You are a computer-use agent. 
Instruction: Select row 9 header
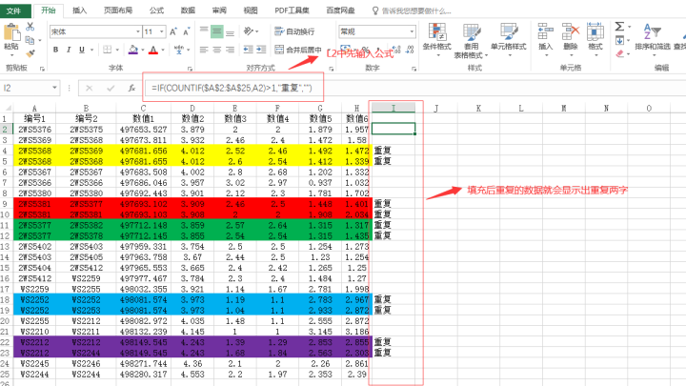[x=6, y=204]
